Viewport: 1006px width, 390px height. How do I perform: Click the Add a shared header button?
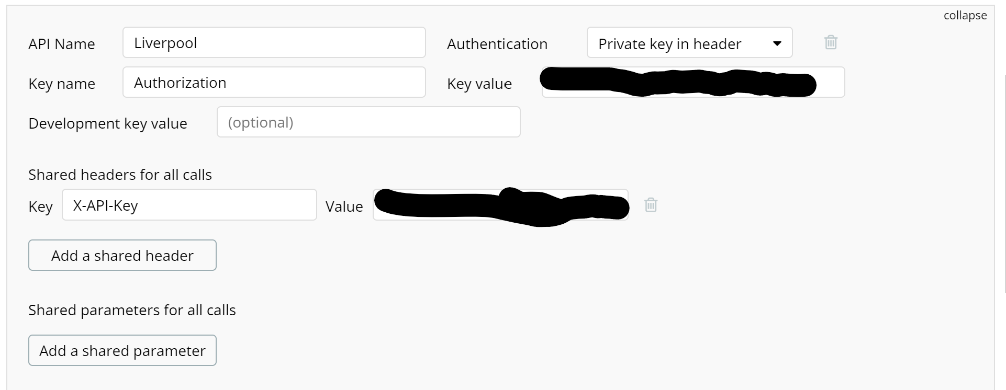tap(122, 255)
